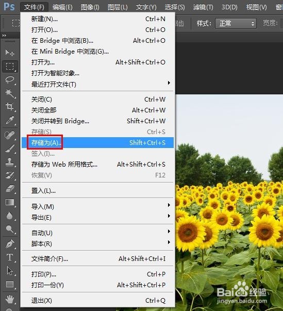Select the Crop tool

(x=10, y=107)
